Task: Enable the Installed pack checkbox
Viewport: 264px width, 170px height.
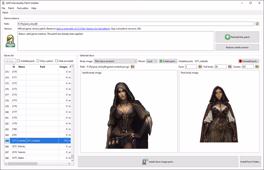Action: tap(18, 61)
